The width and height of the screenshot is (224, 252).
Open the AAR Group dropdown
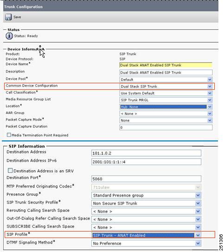[166, 113]
